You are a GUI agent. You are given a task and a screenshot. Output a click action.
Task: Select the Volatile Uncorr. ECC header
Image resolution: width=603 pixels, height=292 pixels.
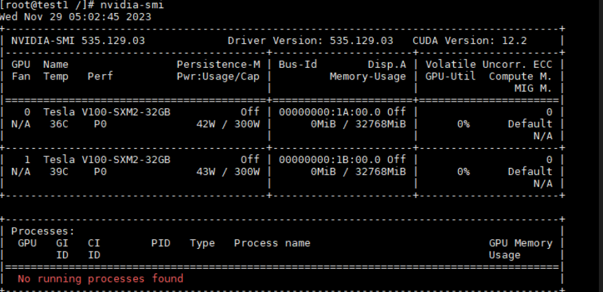(x=489, y=64)
